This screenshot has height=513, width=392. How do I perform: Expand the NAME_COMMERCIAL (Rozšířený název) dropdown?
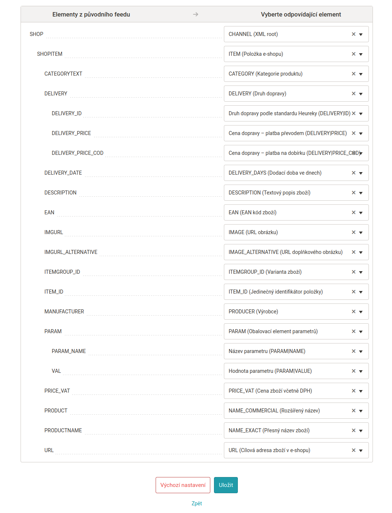tap(361, 411)
